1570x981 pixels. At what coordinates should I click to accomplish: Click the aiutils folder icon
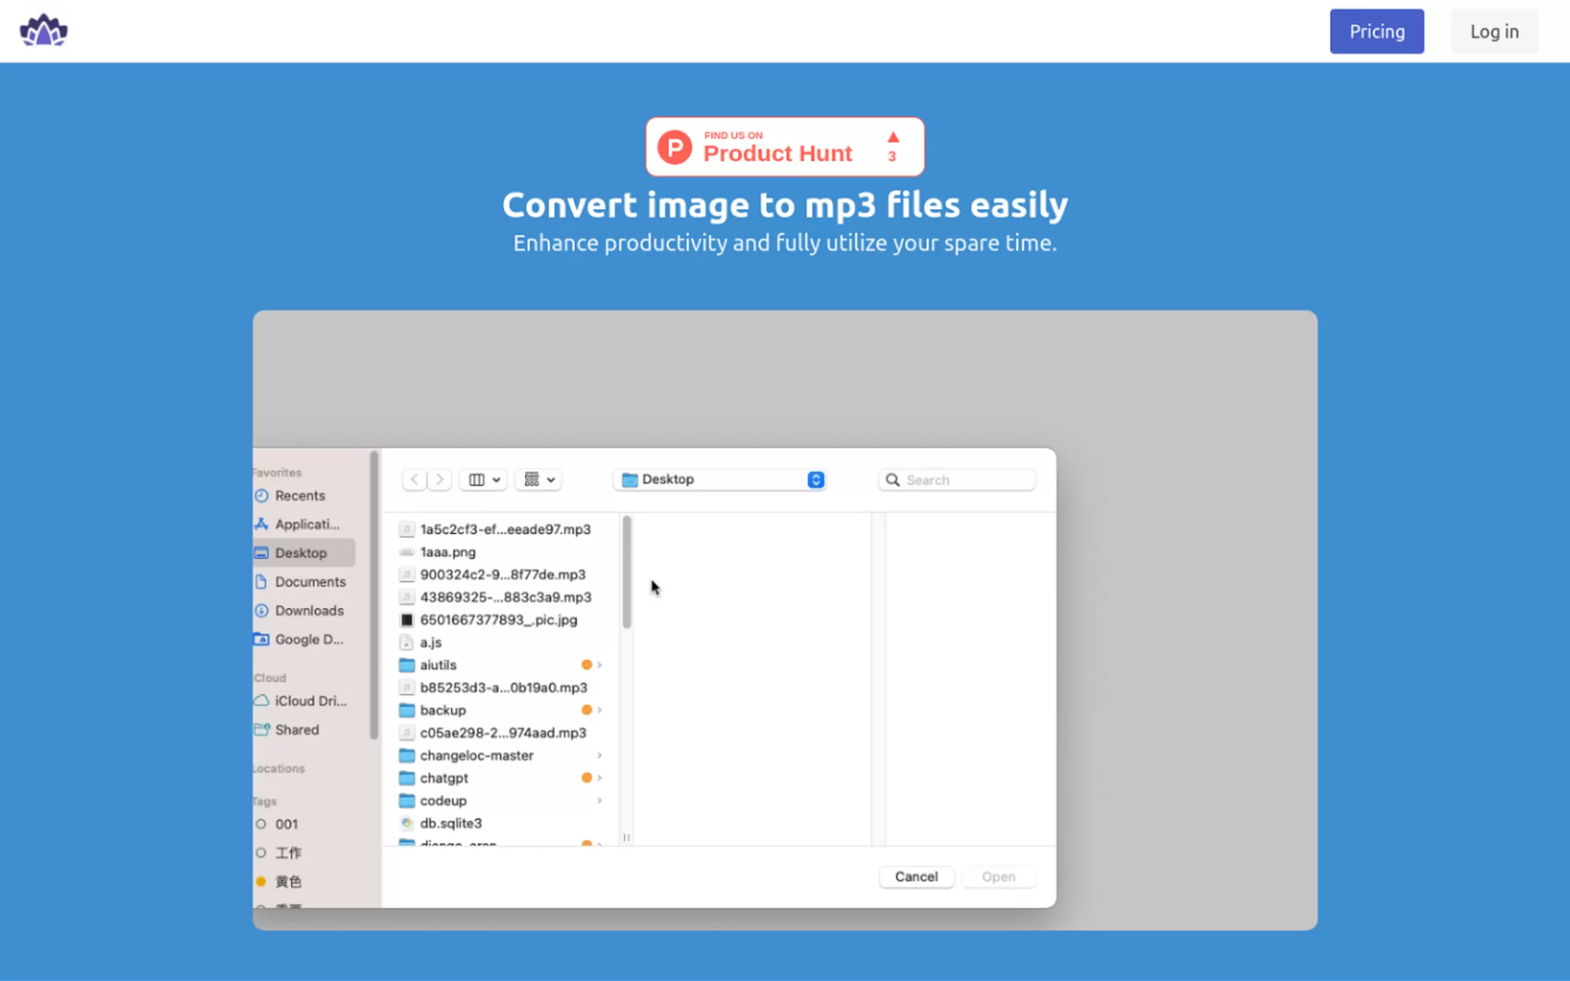click(406, 664)
